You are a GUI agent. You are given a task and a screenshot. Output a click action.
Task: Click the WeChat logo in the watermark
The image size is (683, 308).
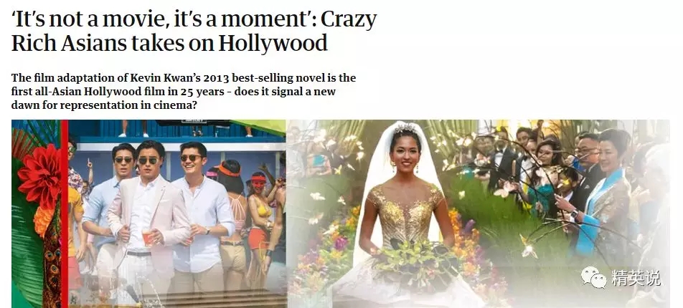(593, 277)
